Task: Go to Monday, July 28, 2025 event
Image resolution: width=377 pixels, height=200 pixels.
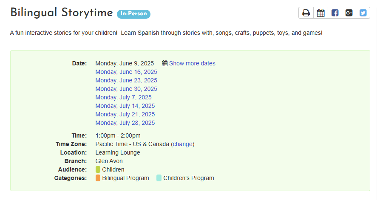Action: click(x=125, y=123)
